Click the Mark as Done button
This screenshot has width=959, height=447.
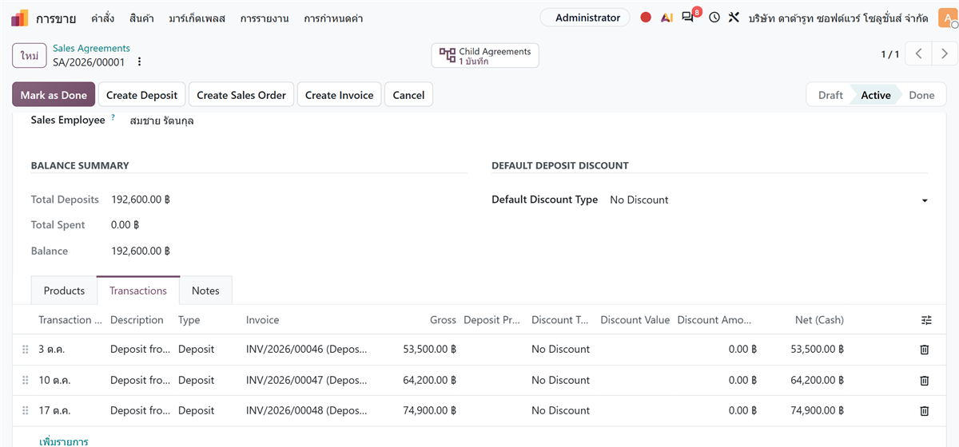pos(54,95)
